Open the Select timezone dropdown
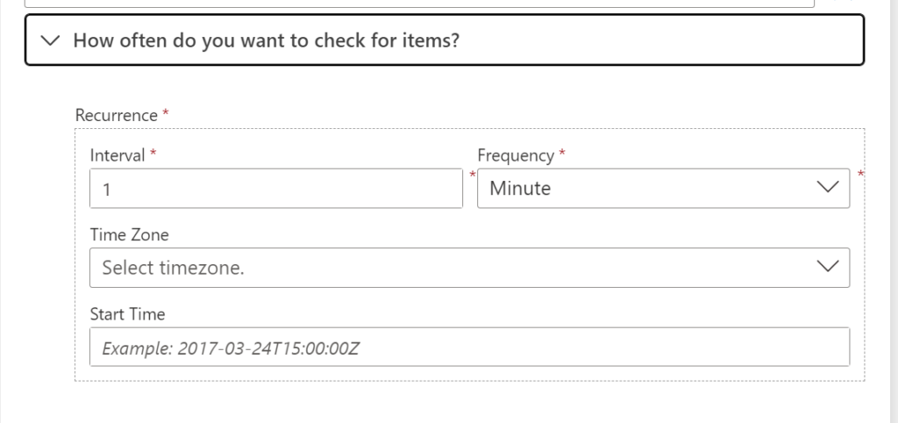This screenshot has width=898, height=423. pyautogui.click(x=456, y=268)
